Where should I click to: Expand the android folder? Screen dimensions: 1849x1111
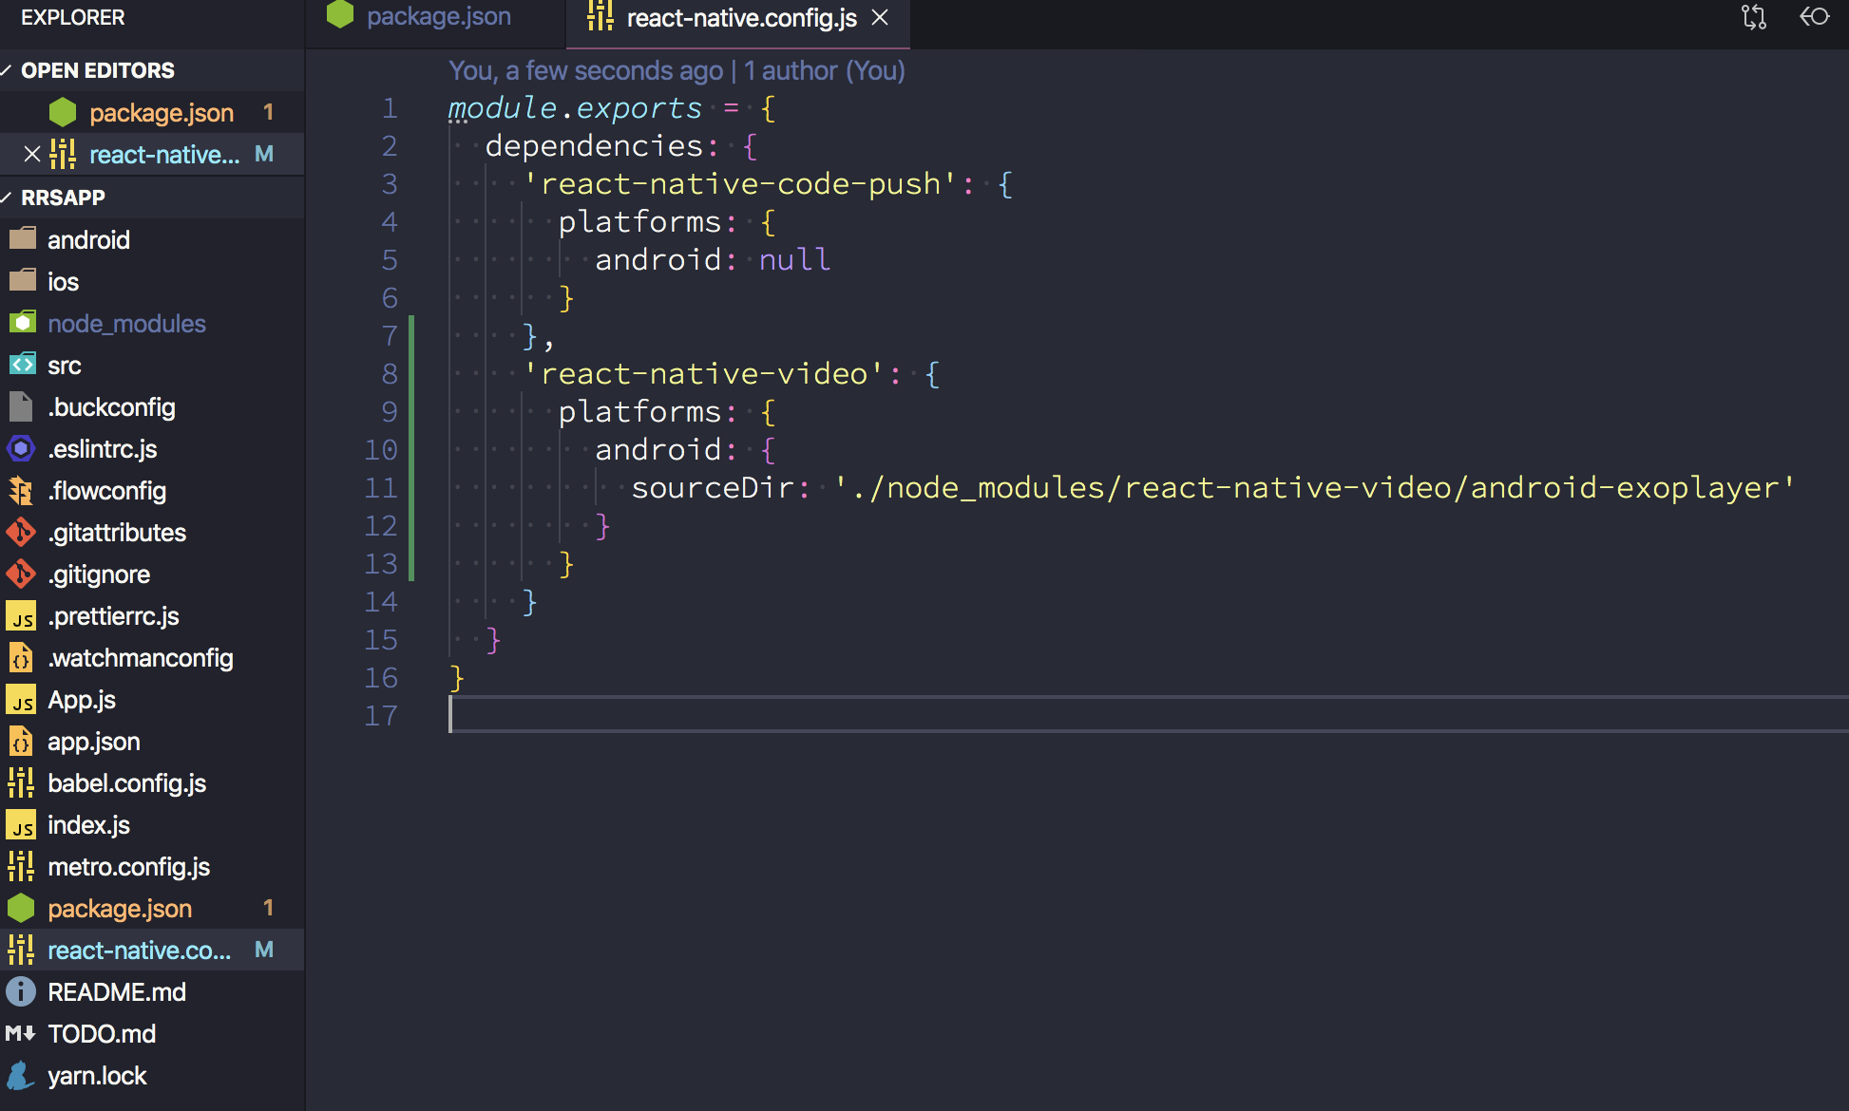pos(88,239)
